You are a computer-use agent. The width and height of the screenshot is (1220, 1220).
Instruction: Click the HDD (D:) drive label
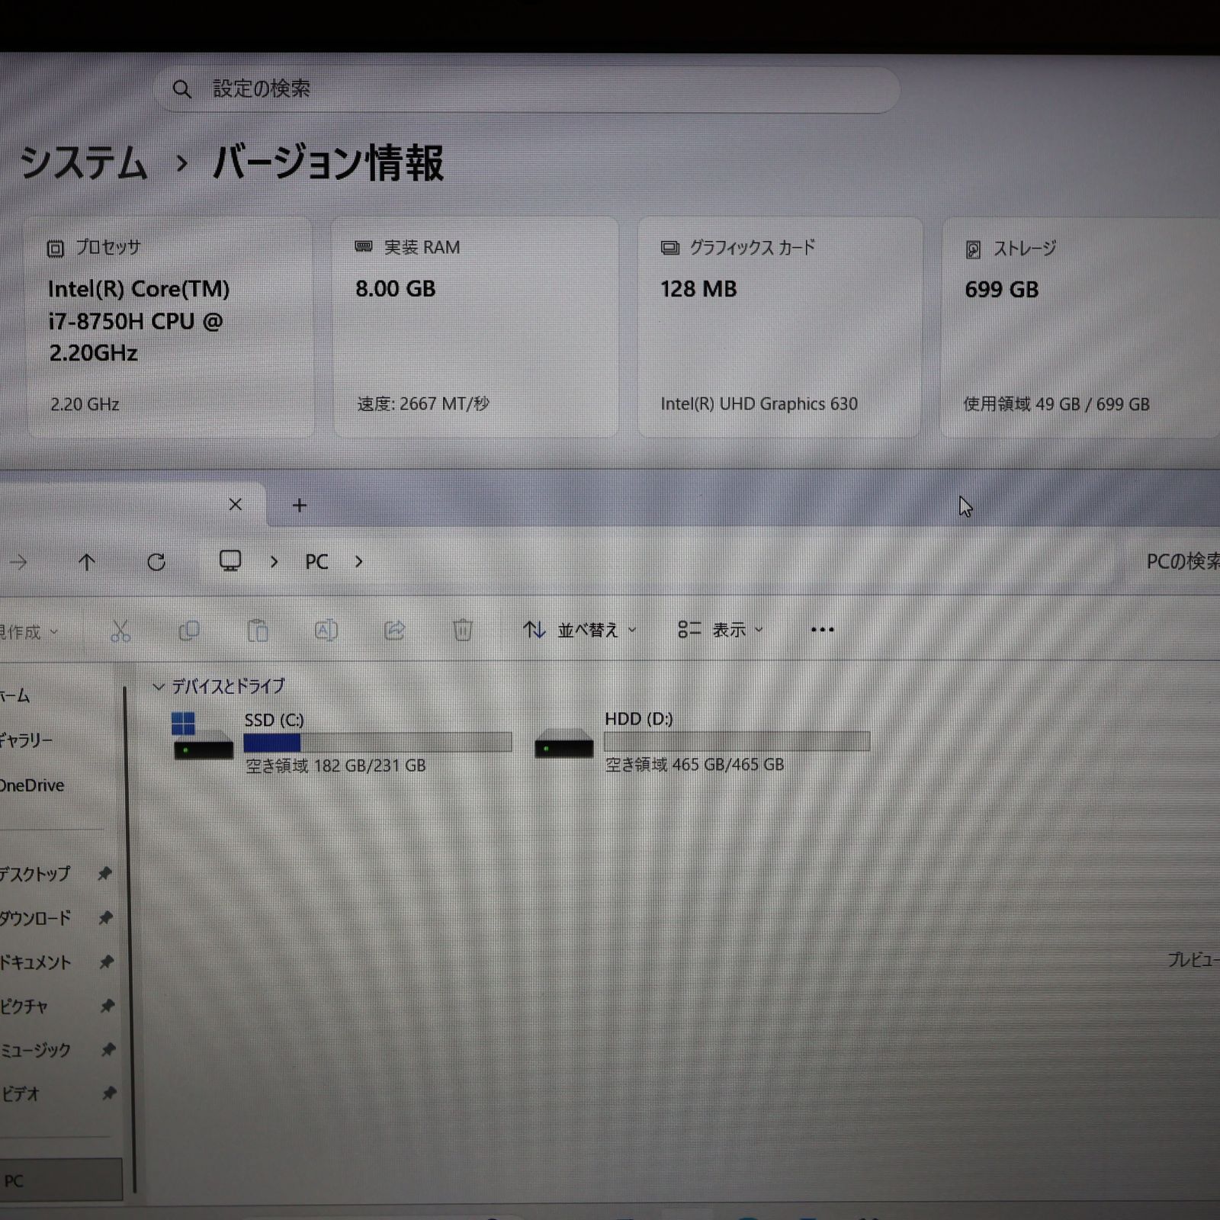(638, 719)
